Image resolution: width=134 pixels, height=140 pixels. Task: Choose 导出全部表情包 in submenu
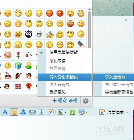tap(114, 92)
